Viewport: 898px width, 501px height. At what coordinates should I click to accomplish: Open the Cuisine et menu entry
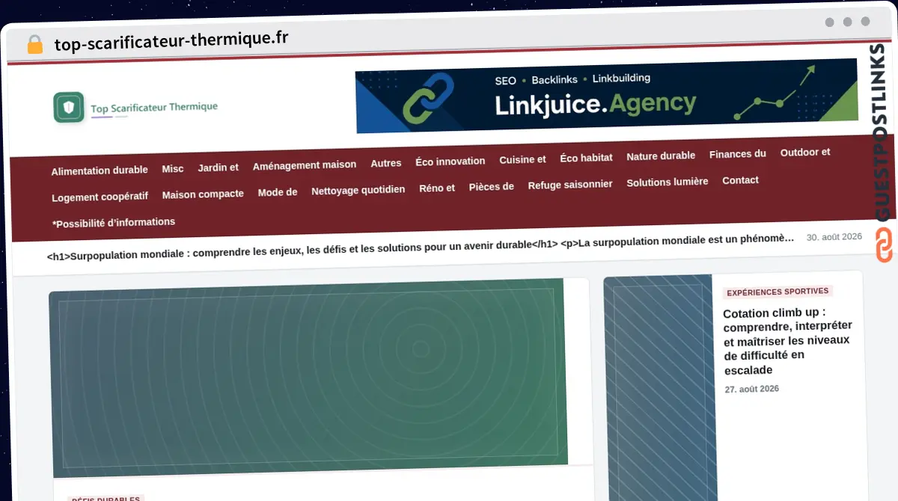coord(522,159)
